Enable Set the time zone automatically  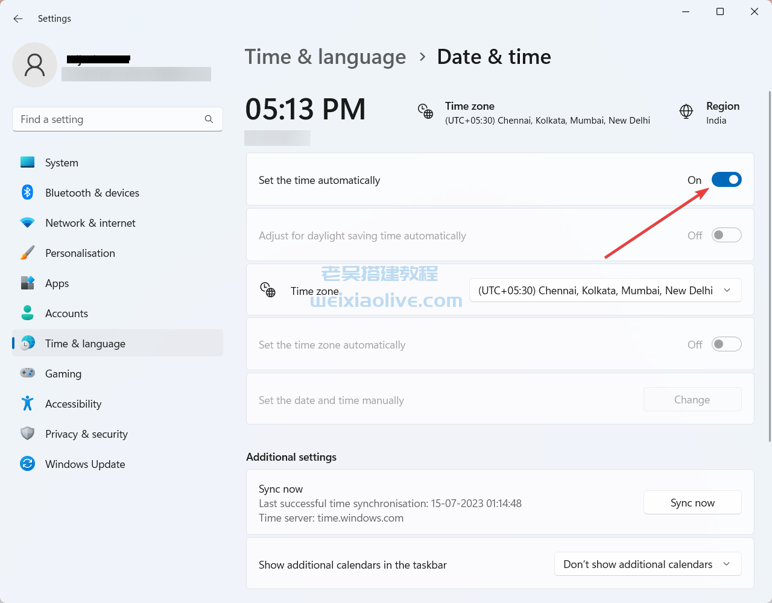726,344
